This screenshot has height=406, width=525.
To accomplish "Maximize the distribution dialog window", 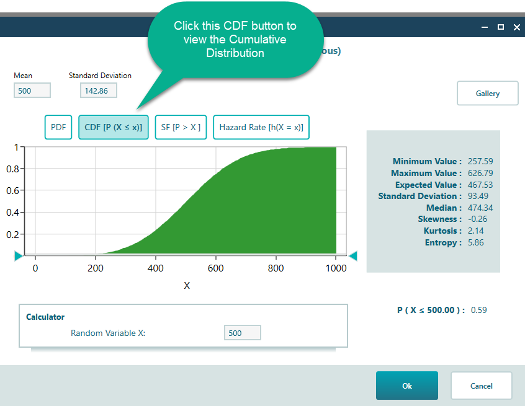I will pos(500,27).
